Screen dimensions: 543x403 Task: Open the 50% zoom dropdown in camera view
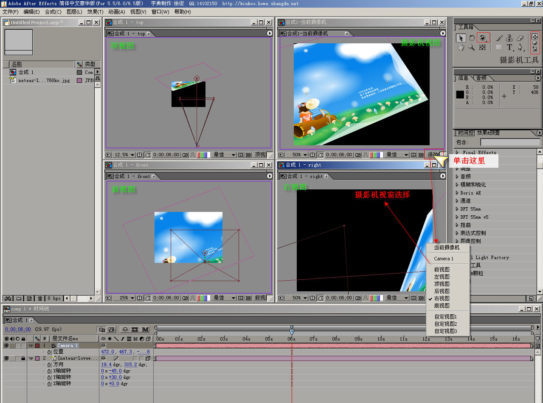(299, 155)
